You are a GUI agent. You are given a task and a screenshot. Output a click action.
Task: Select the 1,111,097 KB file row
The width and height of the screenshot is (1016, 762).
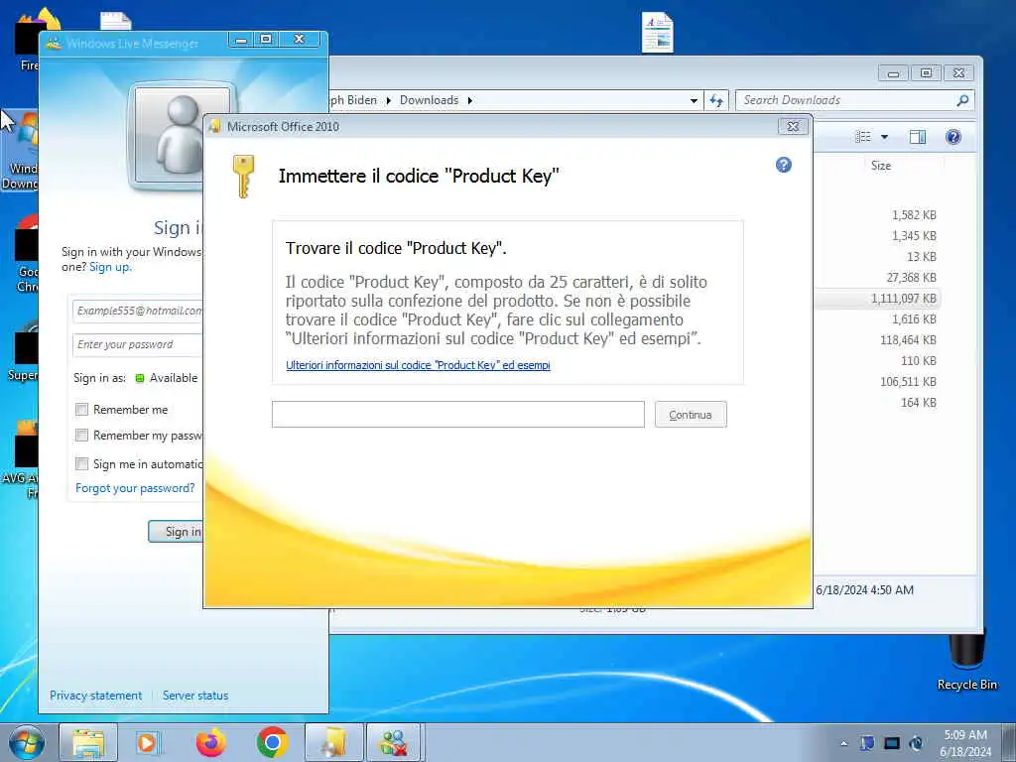pos(879,299)
